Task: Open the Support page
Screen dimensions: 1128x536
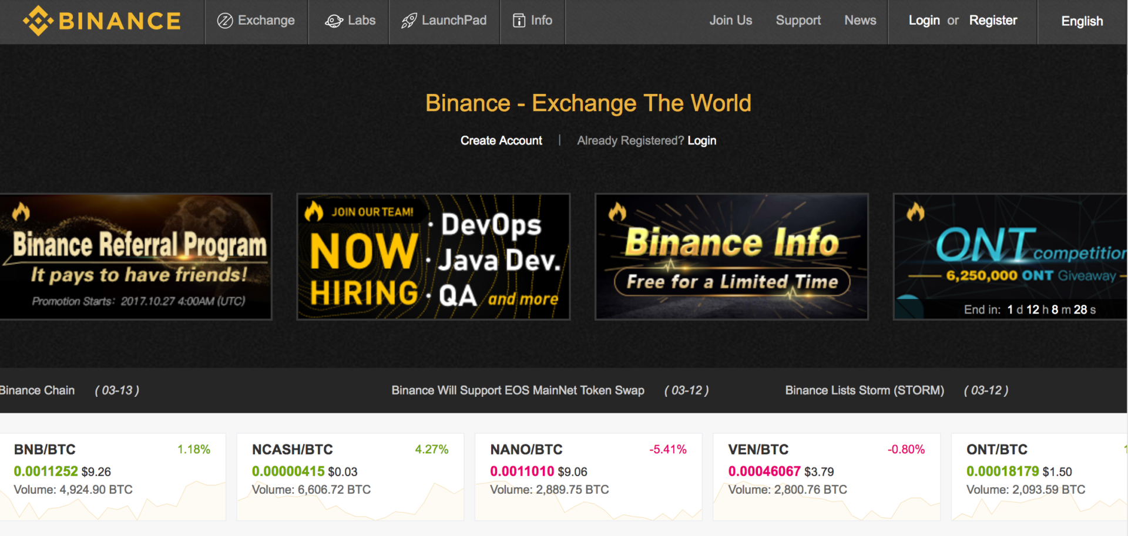Action: [798, 21]
